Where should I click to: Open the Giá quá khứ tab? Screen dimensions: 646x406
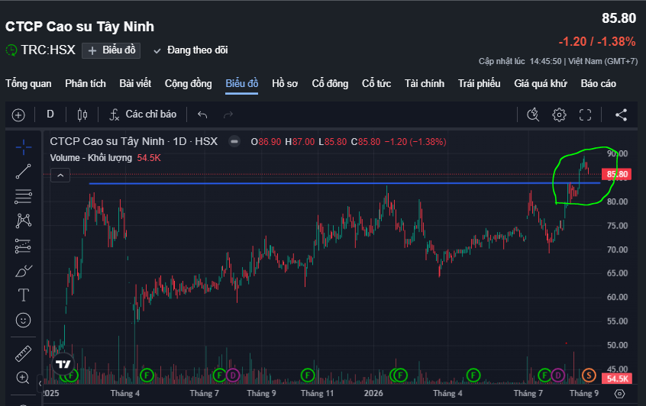(541, 84)
